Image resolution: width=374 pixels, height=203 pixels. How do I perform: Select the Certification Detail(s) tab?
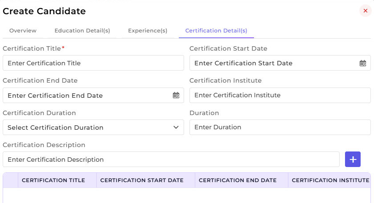[216, 31]
